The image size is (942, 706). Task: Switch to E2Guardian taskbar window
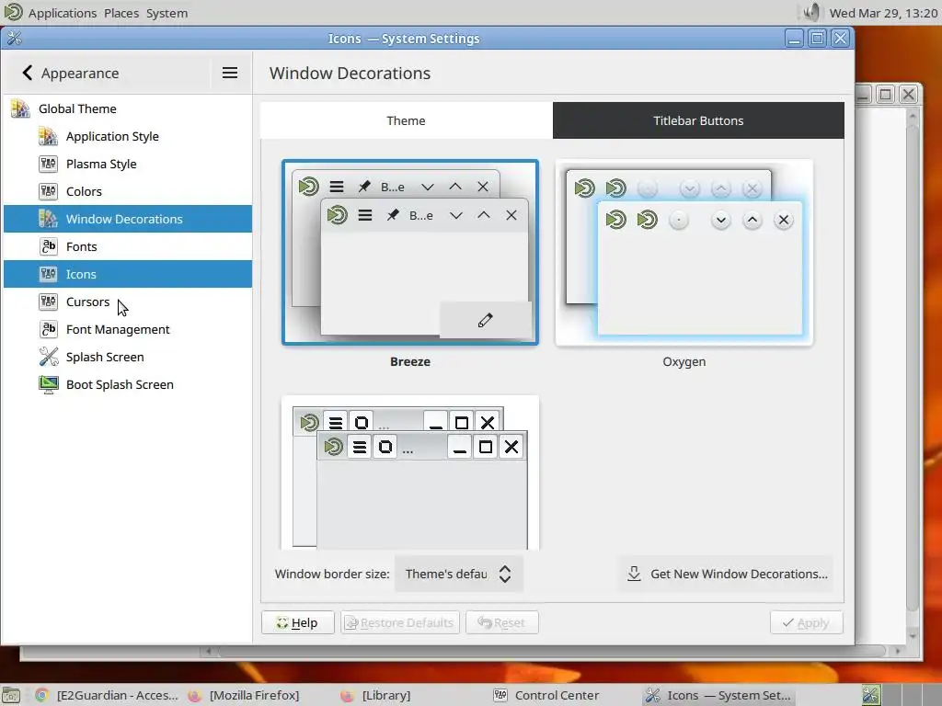tap(107, 695)
